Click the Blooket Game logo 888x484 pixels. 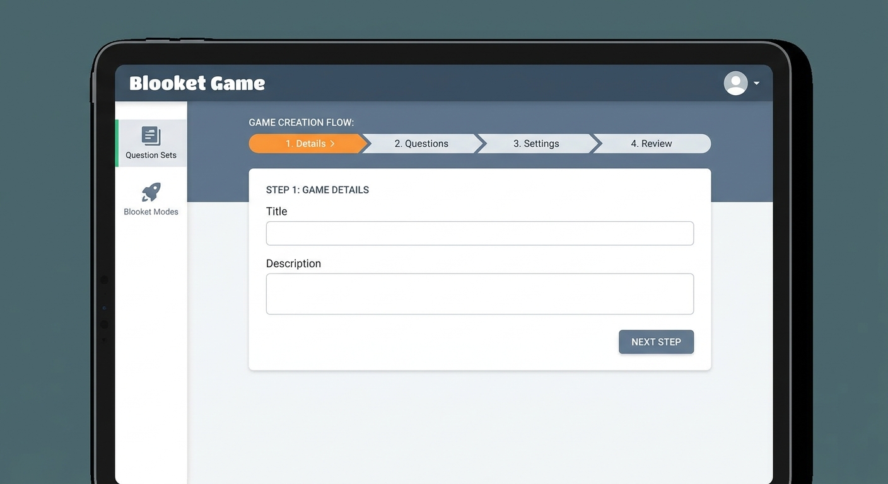(x=197, y=83)
